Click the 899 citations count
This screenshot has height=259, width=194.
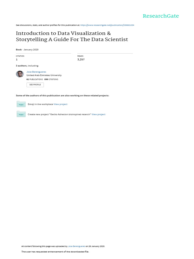point(51,79)
